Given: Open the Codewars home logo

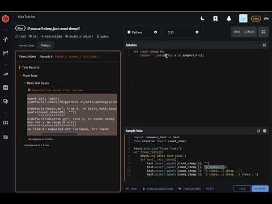Looking at the screenshot, I should click(x=6, y=19).
